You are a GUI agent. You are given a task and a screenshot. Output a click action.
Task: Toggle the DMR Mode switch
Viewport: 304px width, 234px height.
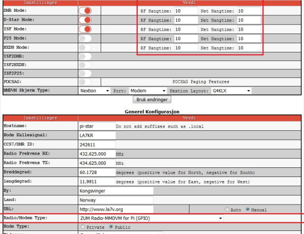coord(85,11)
